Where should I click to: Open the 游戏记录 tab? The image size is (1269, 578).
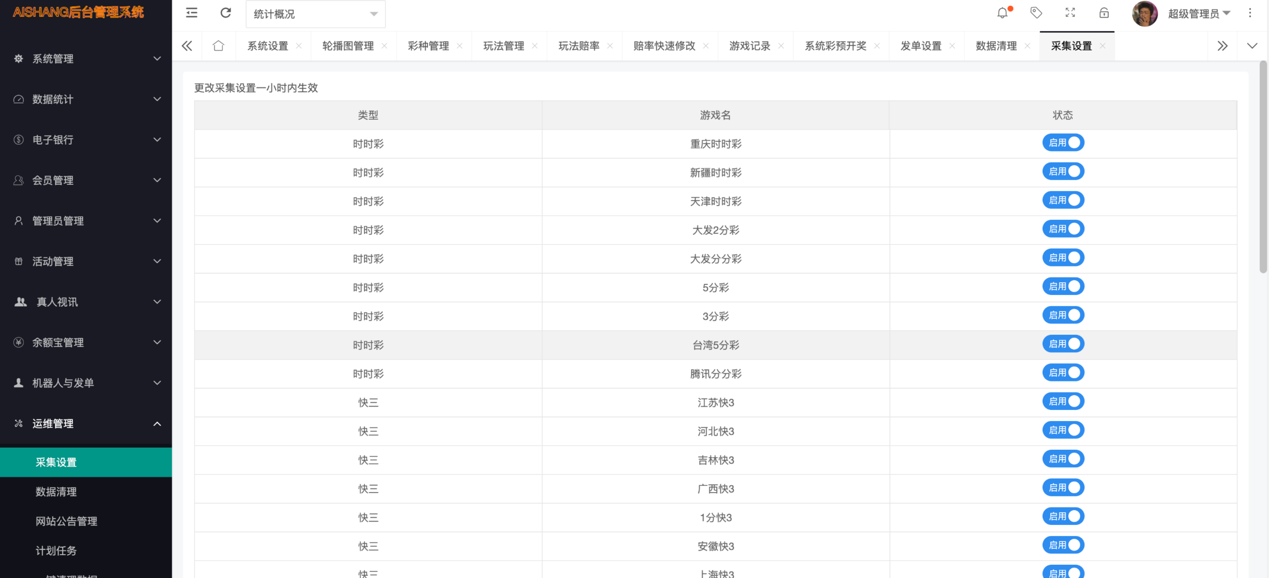tap(750, 46)
